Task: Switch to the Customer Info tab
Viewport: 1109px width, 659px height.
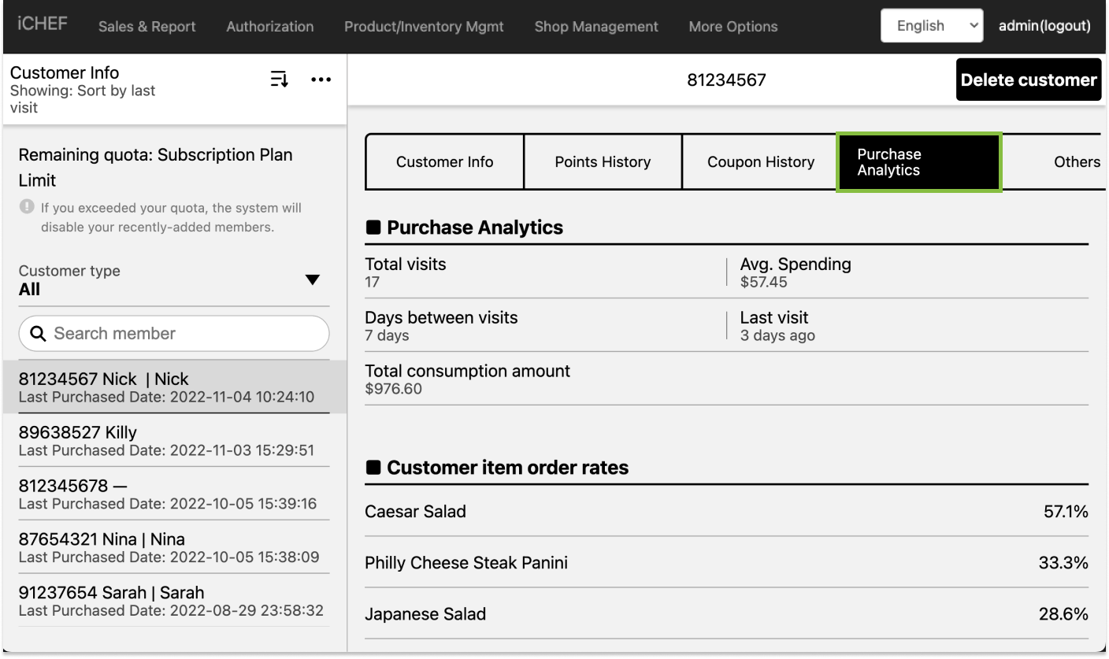Action: pyautogui.click(x=444, y=162)
